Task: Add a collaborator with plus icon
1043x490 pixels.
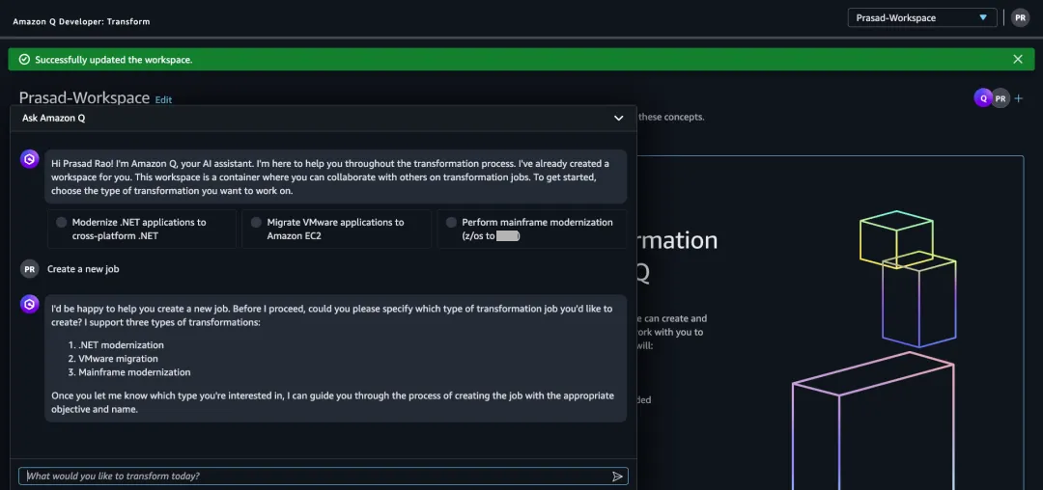Action: point(1019,98)
